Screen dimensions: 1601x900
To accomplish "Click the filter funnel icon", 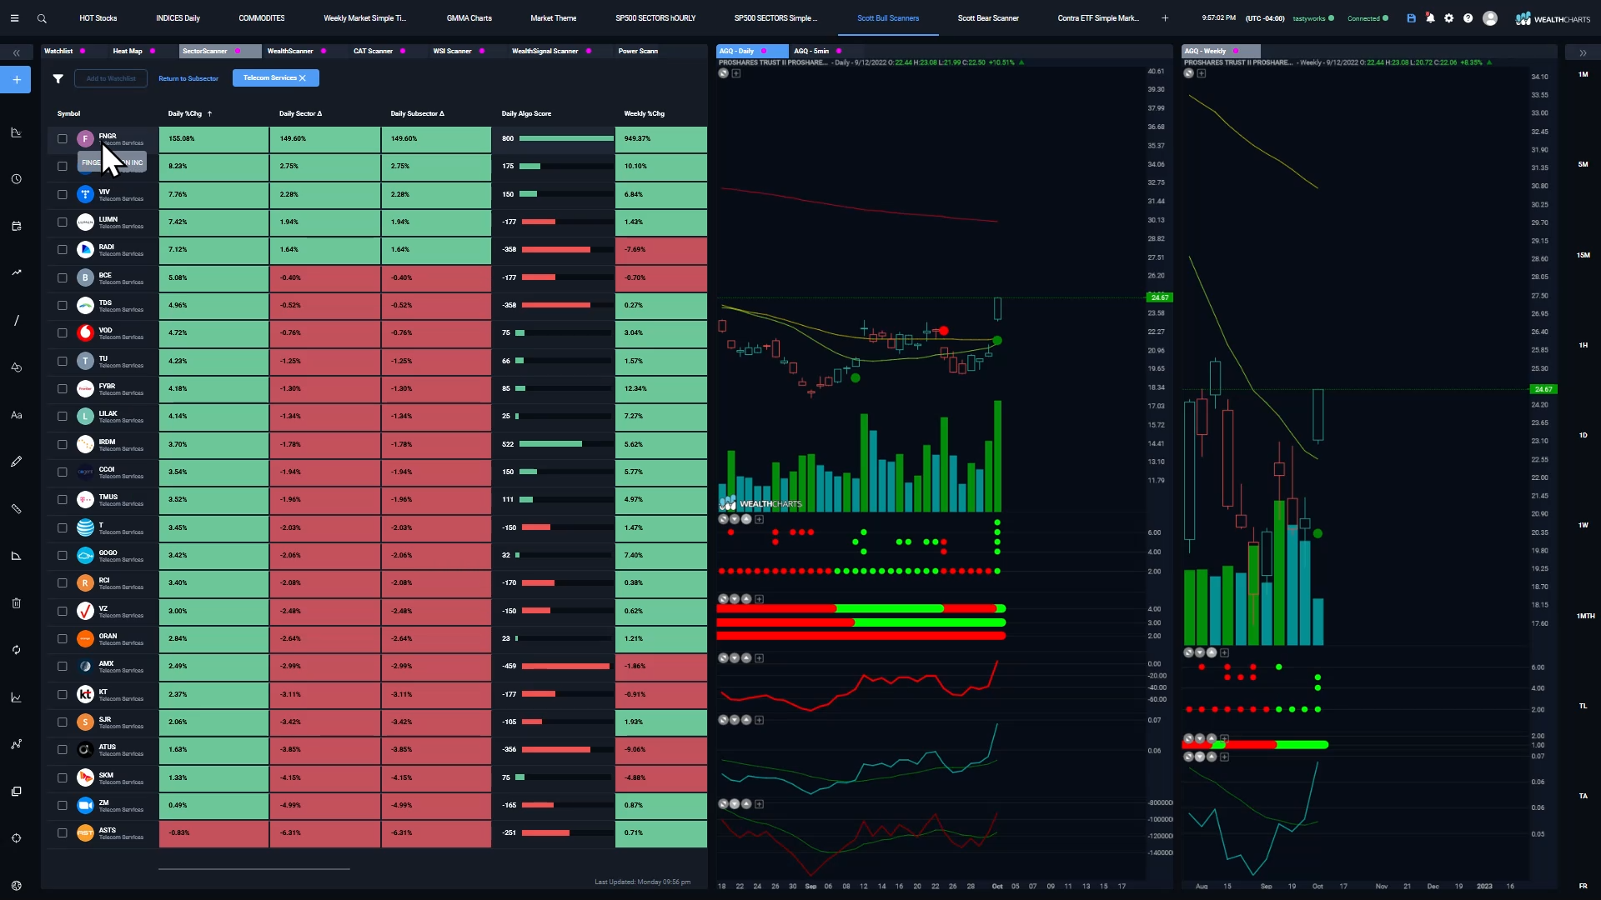I will [58, 78].
